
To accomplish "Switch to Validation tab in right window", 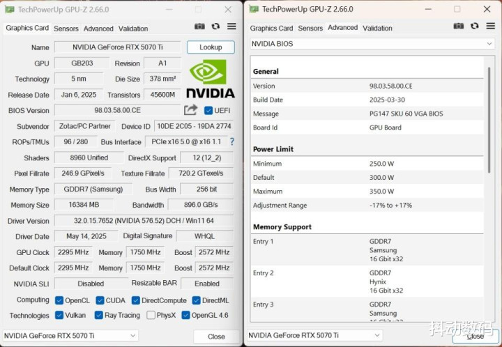I will click(377, 29).
